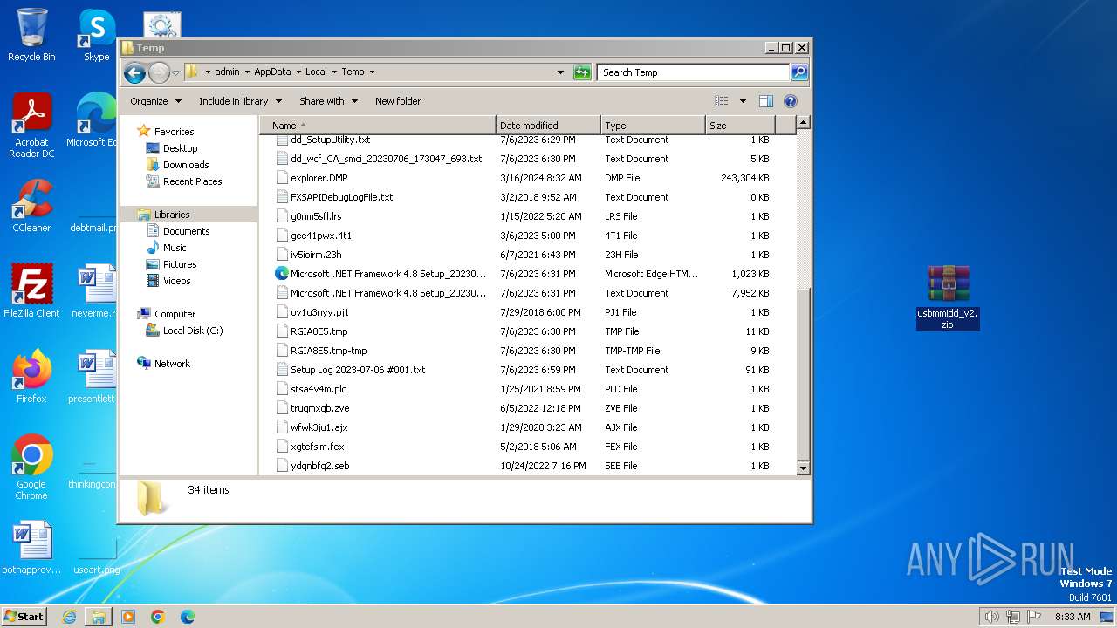Click the search magnifier icon

(x=798, y=72)
